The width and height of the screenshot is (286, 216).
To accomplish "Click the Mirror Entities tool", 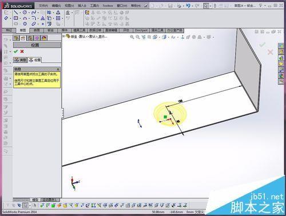I will 58,13.
